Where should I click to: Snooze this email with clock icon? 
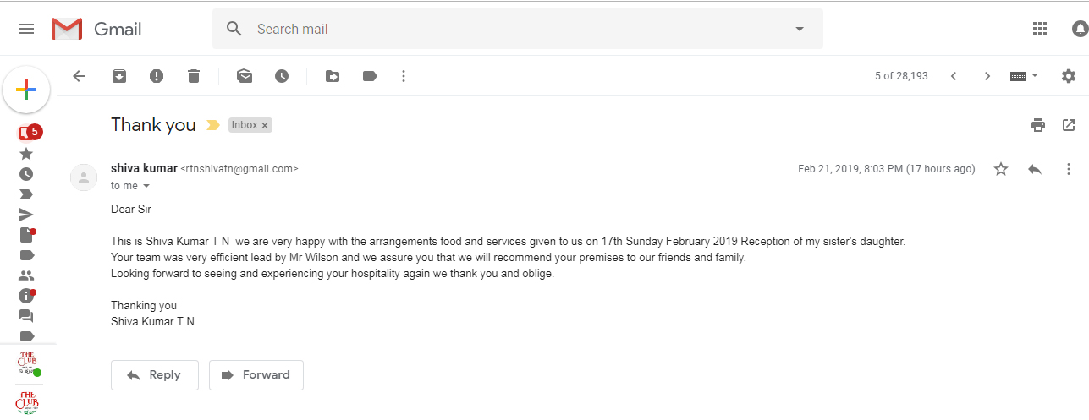[x=282, y=76]
